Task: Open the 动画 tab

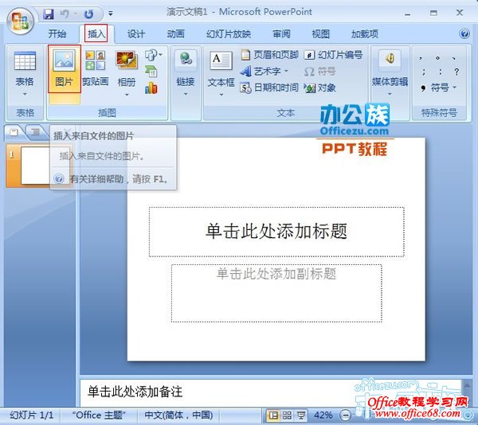Action: 175,33
